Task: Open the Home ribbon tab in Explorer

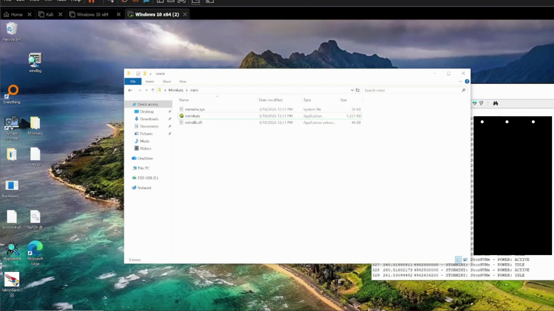Action: pos(150,81)
